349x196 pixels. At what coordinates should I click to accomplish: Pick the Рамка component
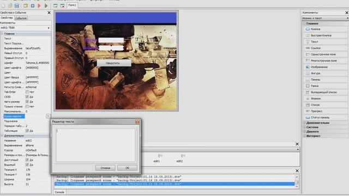click(326, 86)
